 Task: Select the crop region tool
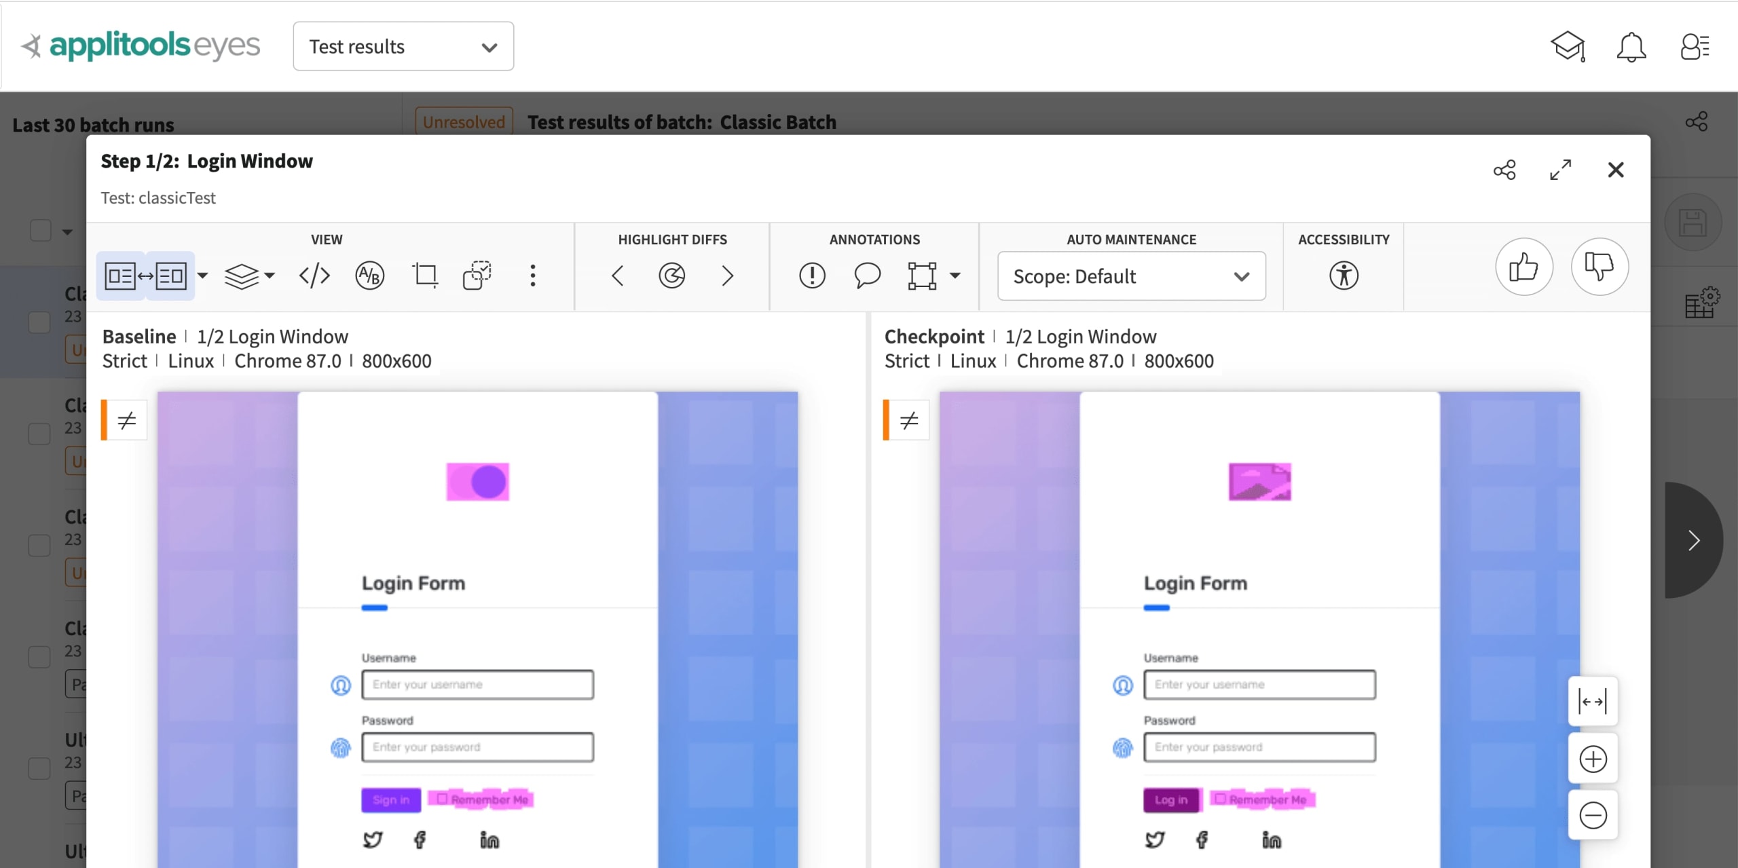(426, 276)
